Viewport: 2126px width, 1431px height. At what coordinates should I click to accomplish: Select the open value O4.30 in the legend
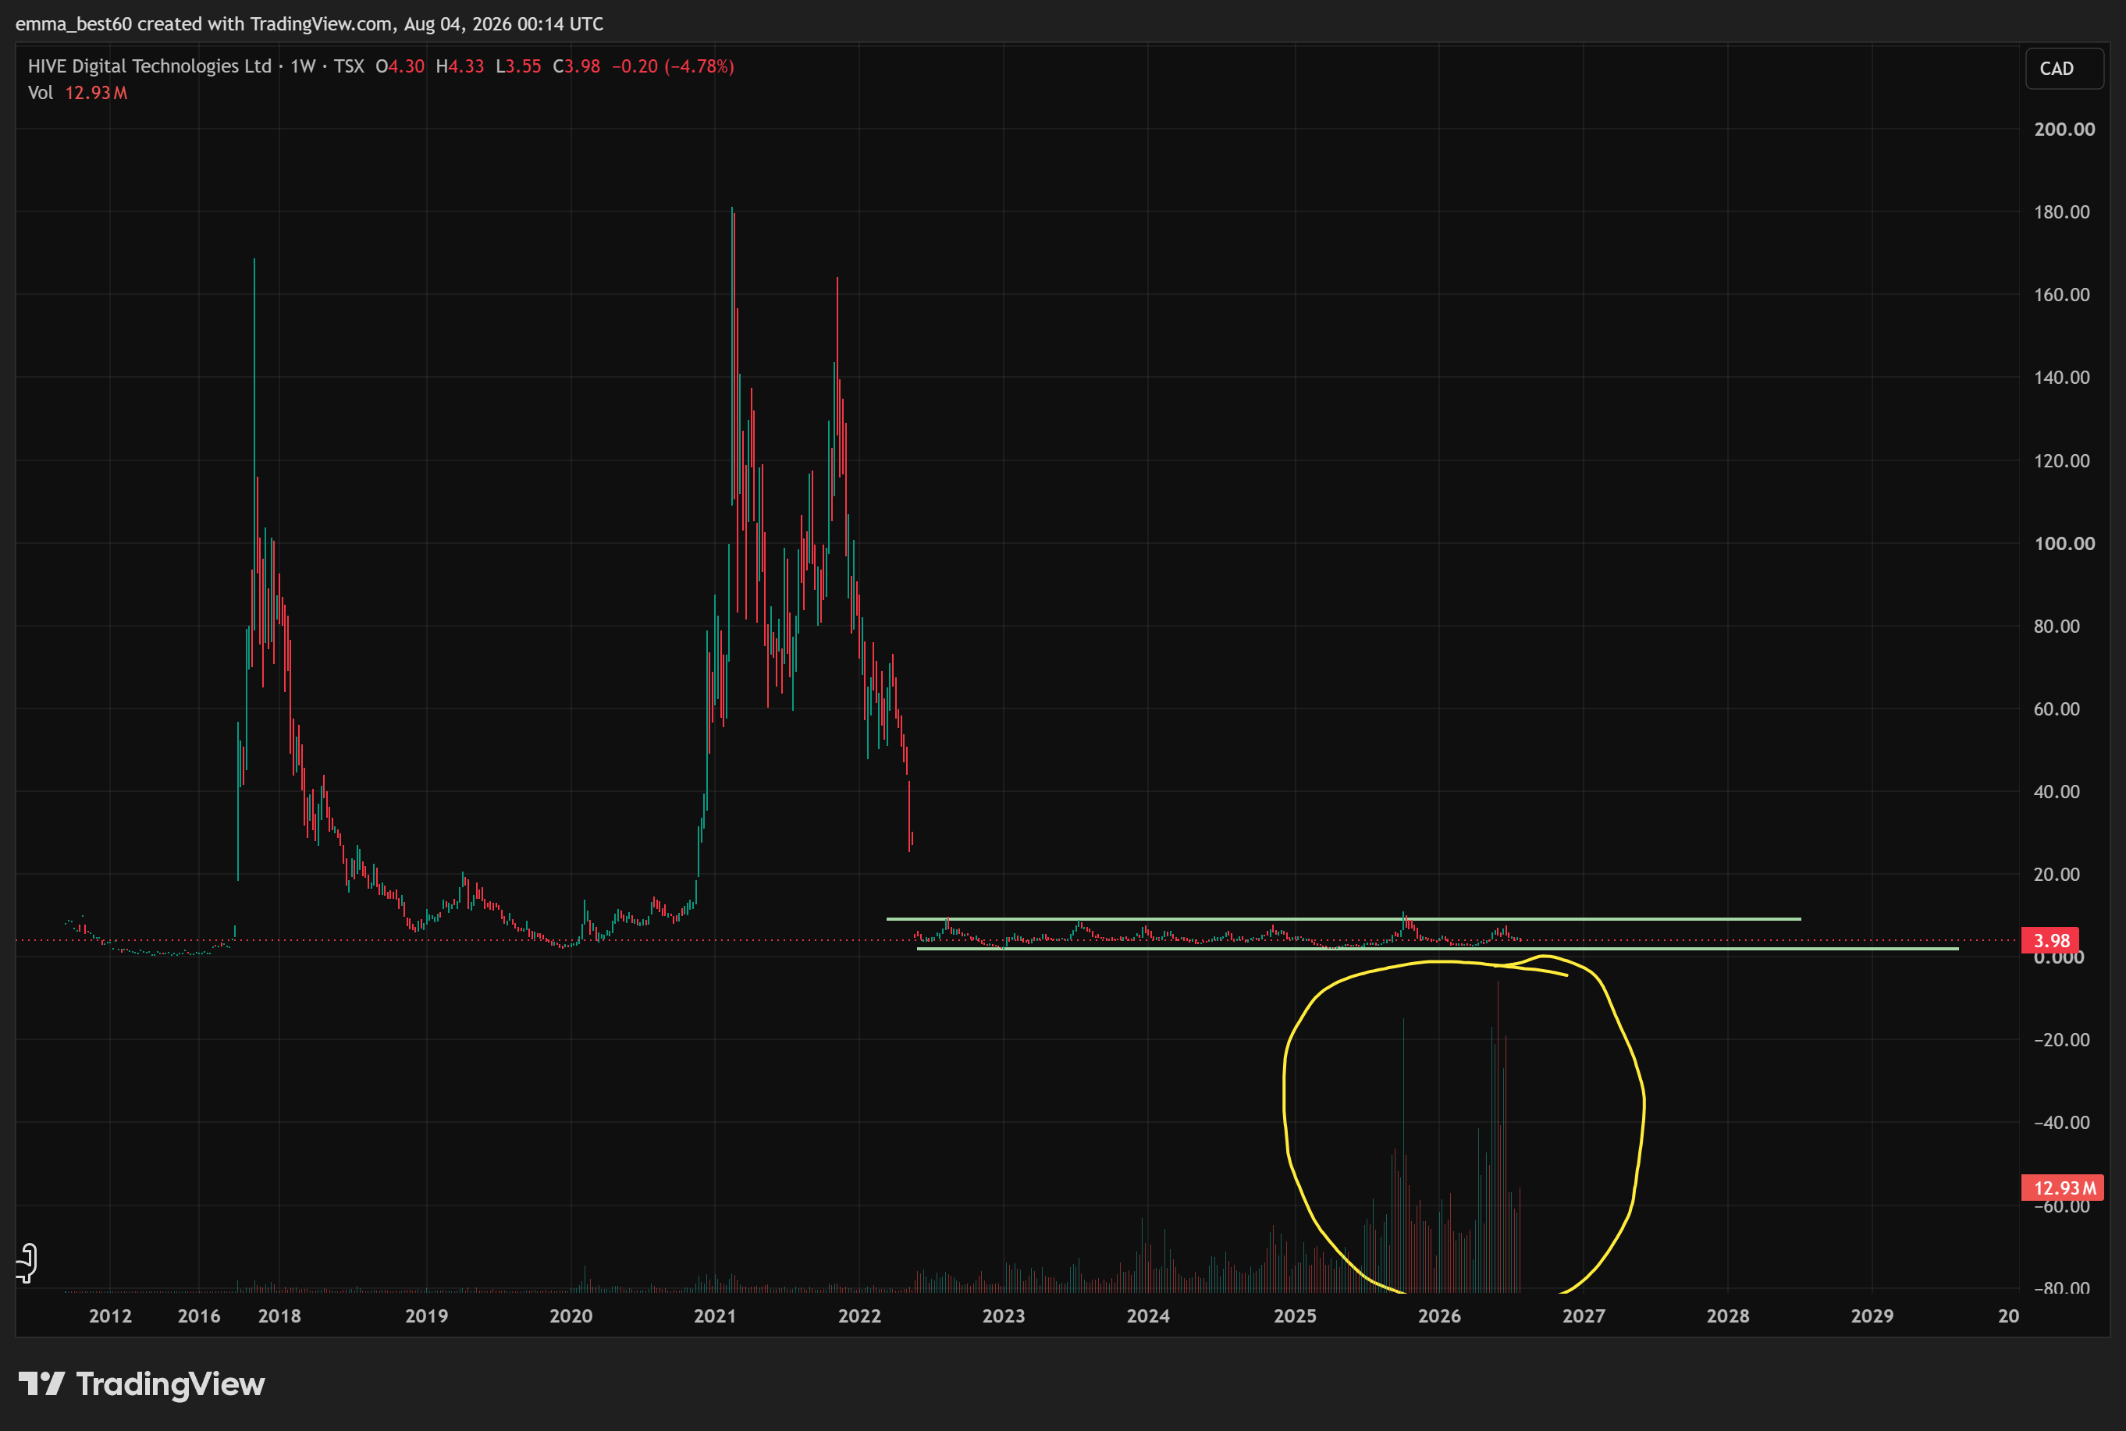(x=400, y=66)
